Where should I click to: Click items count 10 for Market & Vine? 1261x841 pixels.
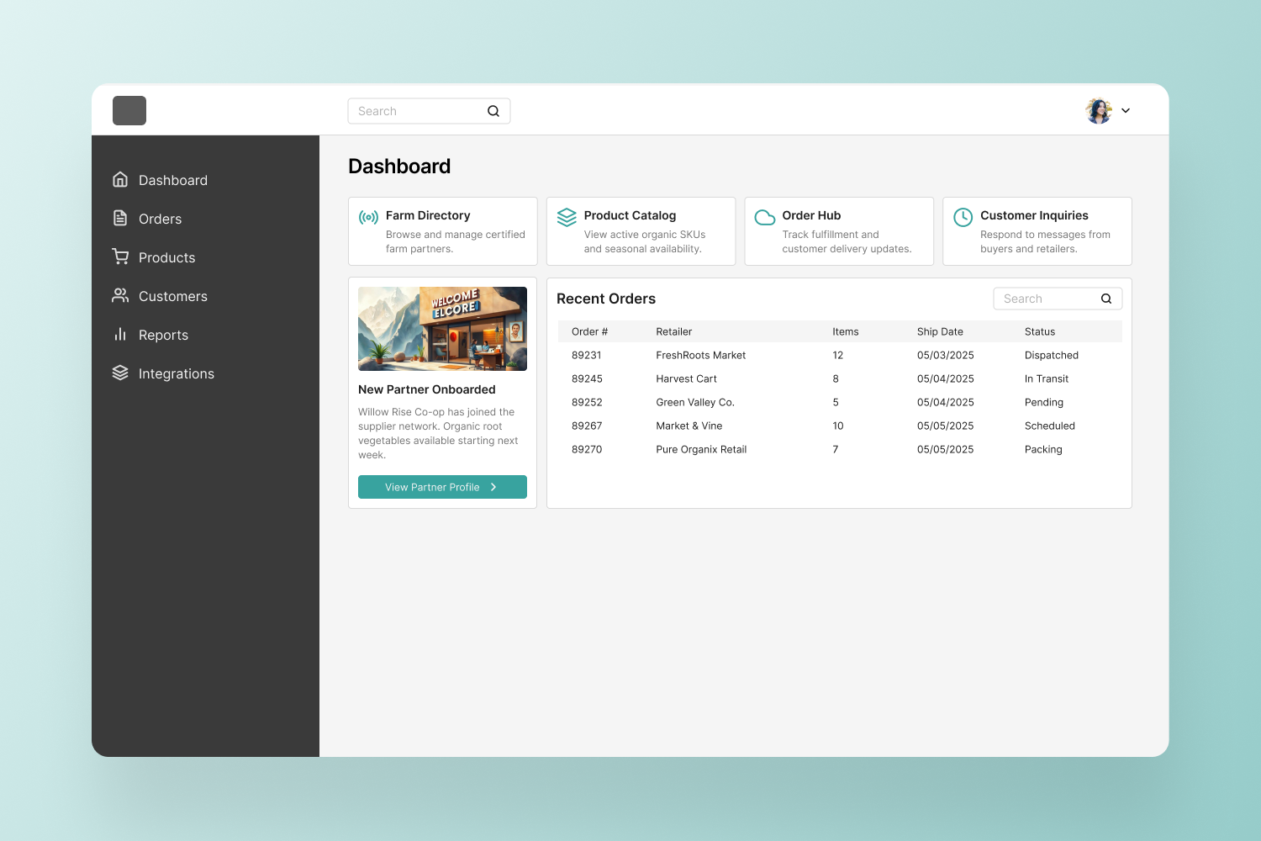pos(838,426)
